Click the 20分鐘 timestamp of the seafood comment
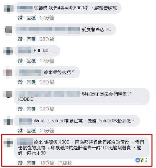The height and width of the screenshot is (168, 156). click(47, 131)
